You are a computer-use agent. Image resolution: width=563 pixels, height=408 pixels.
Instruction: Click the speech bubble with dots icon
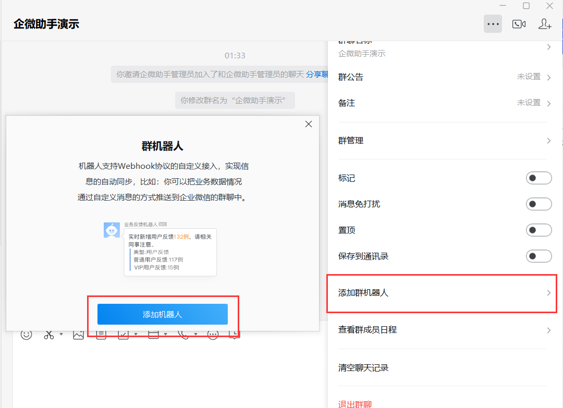(213, 335)
